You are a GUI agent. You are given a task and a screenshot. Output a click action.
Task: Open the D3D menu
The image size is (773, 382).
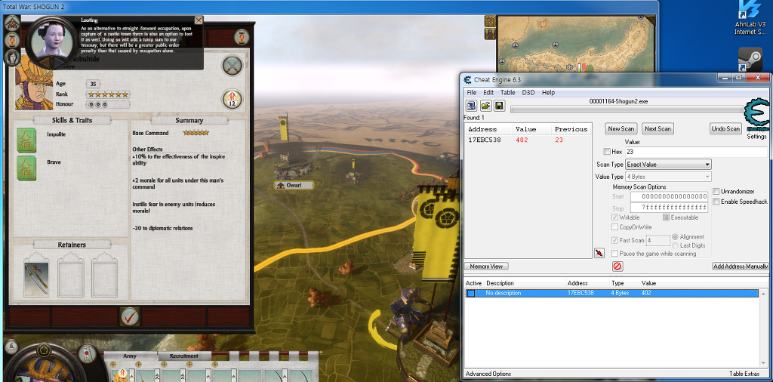528,92
